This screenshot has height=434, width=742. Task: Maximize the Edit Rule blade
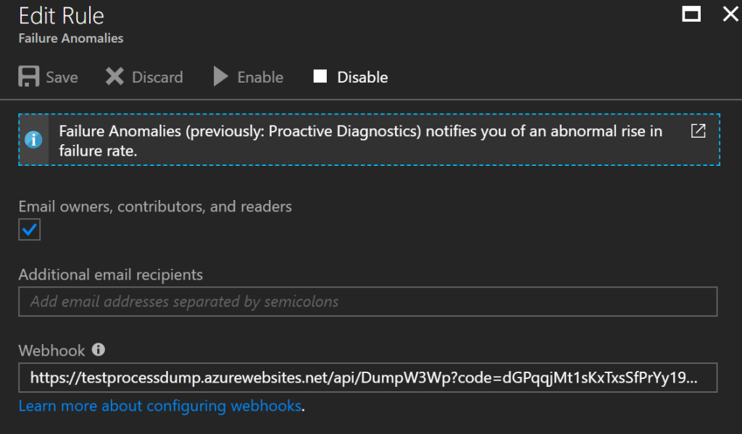tap(691, 13)
